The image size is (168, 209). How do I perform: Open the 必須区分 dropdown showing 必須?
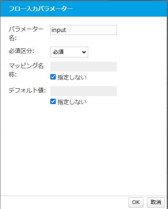(69, 52)
